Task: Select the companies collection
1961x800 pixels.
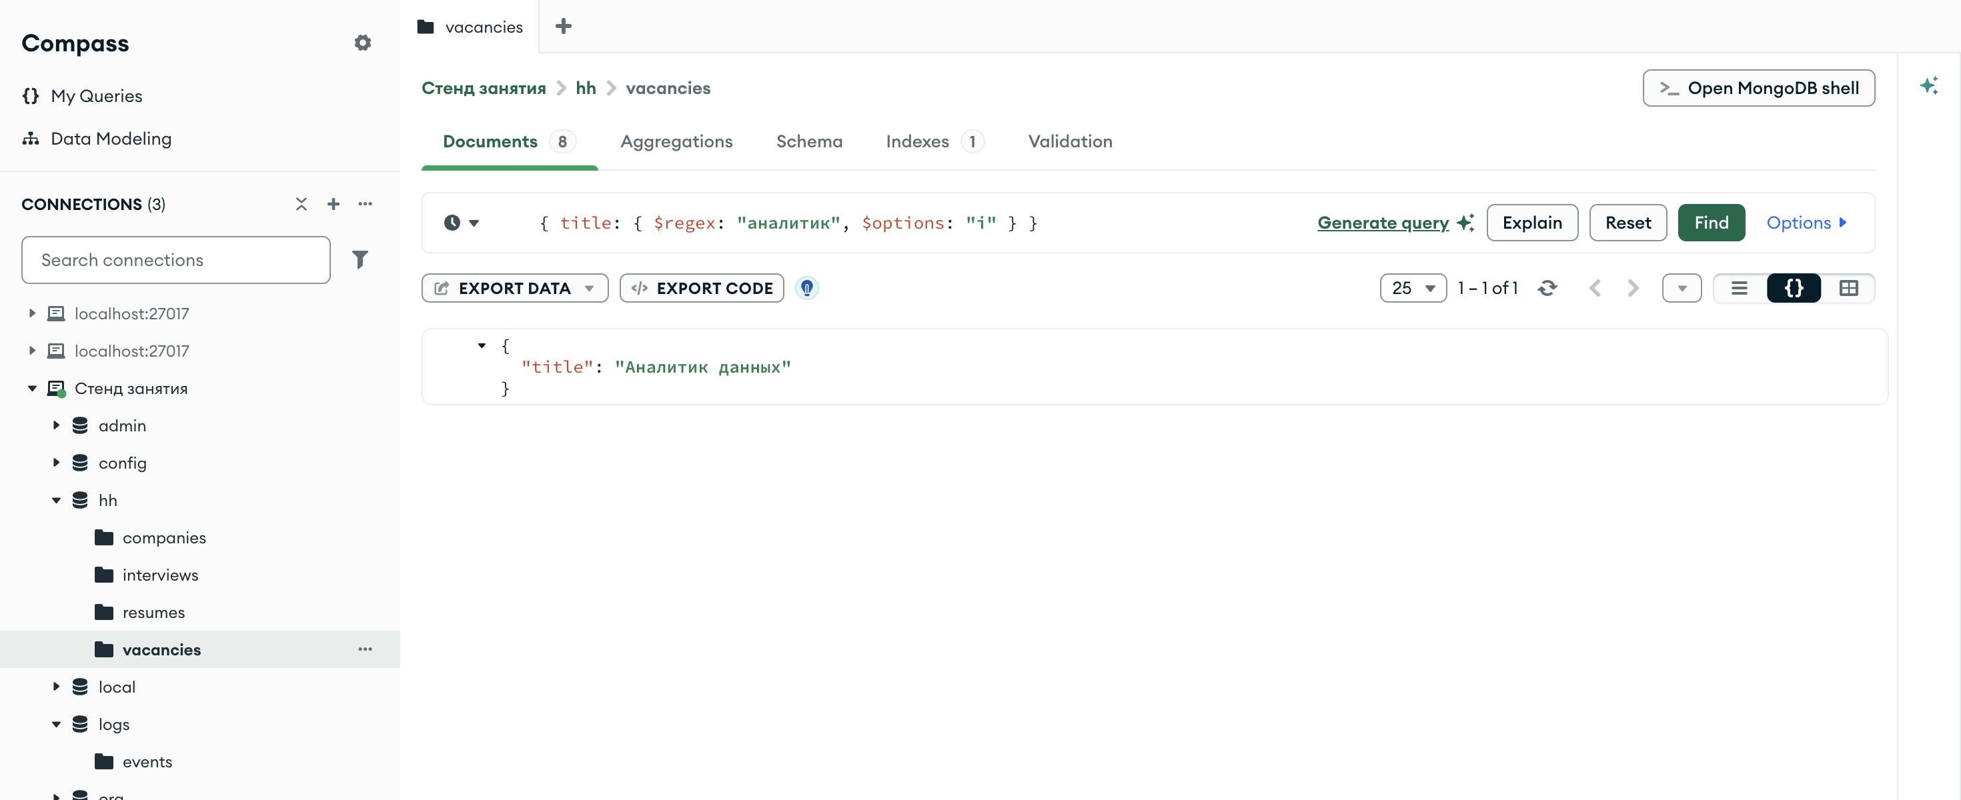Action: pos(163,537)
